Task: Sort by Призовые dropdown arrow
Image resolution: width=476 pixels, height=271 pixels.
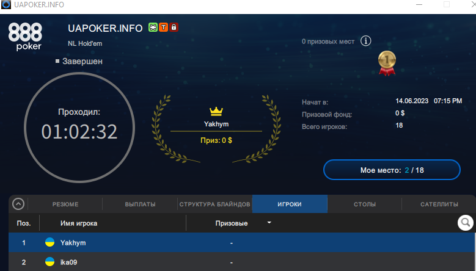Action: click(269, 223)
